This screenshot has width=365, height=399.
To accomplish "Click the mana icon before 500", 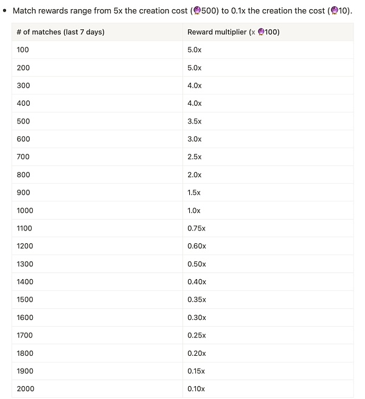I will coord(196,11).
